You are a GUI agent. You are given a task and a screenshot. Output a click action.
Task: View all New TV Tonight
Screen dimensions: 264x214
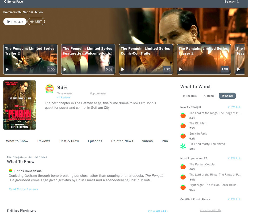[234, 107]
